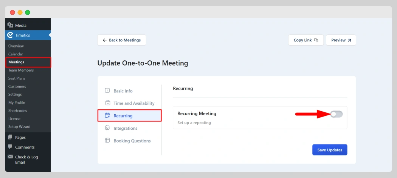Click the Integrations chip icon
Screen dimensions: 397x178
(x=107, y=128)
